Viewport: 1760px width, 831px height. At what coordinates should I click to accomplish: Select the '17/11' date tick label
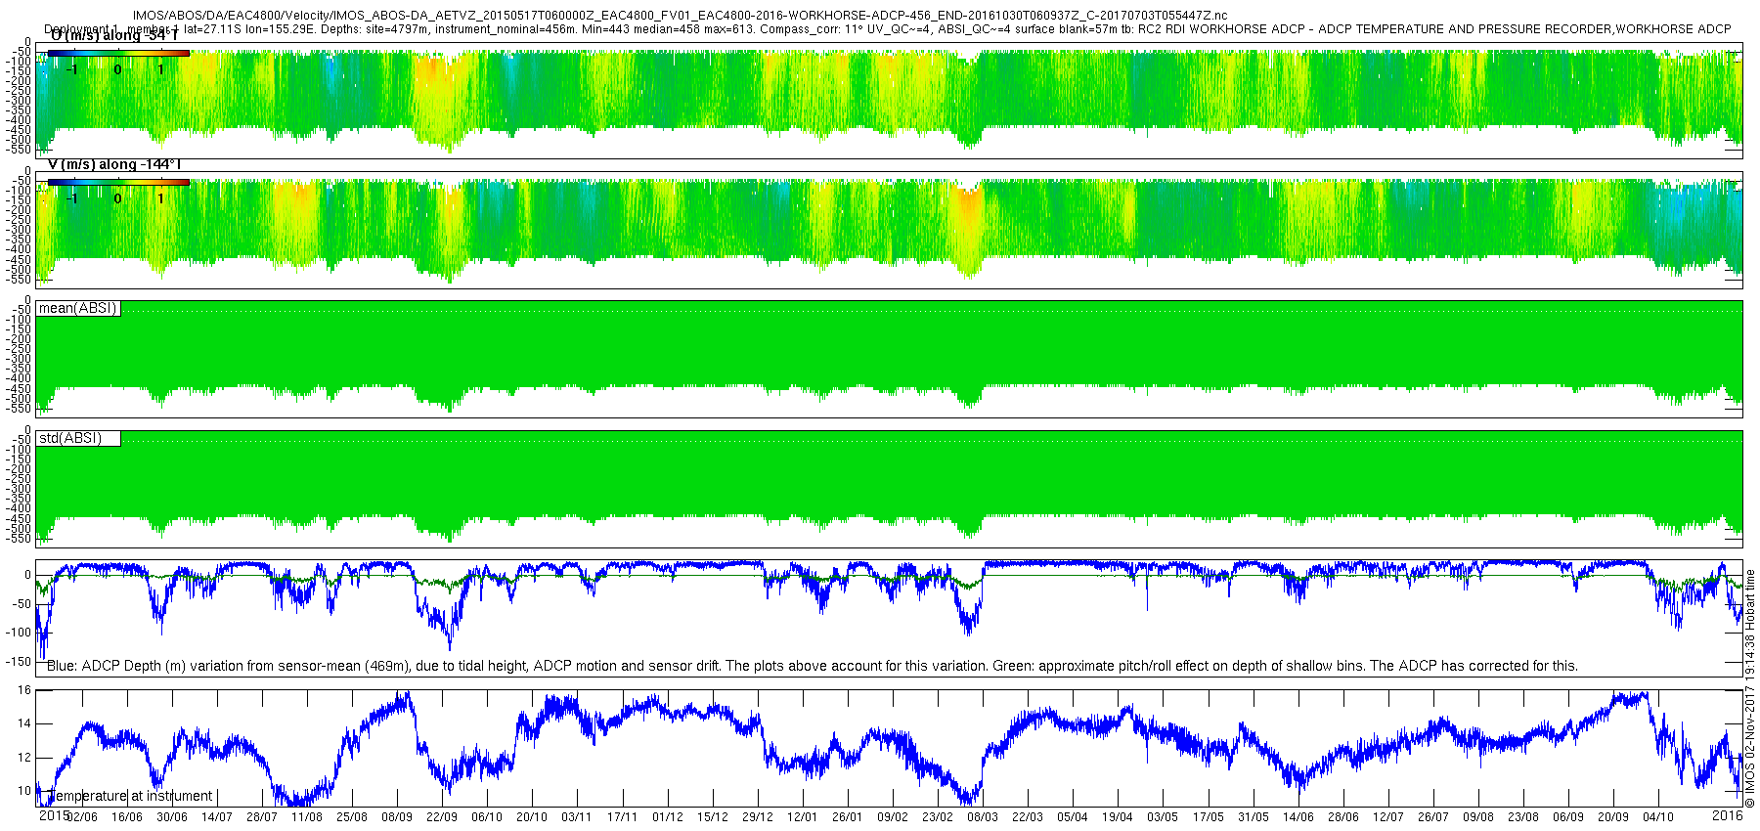pyautogui.click(x=622, y=817)
